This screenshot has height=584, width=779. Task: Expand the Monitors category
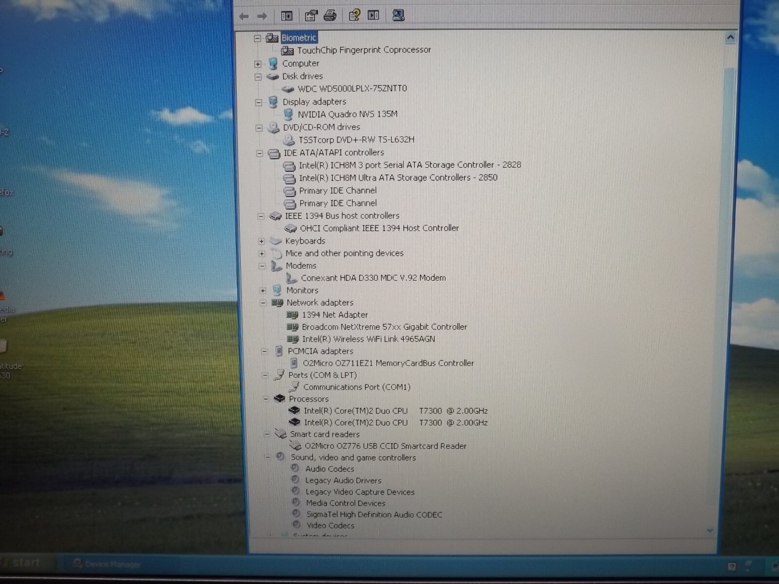pos(262,291)
